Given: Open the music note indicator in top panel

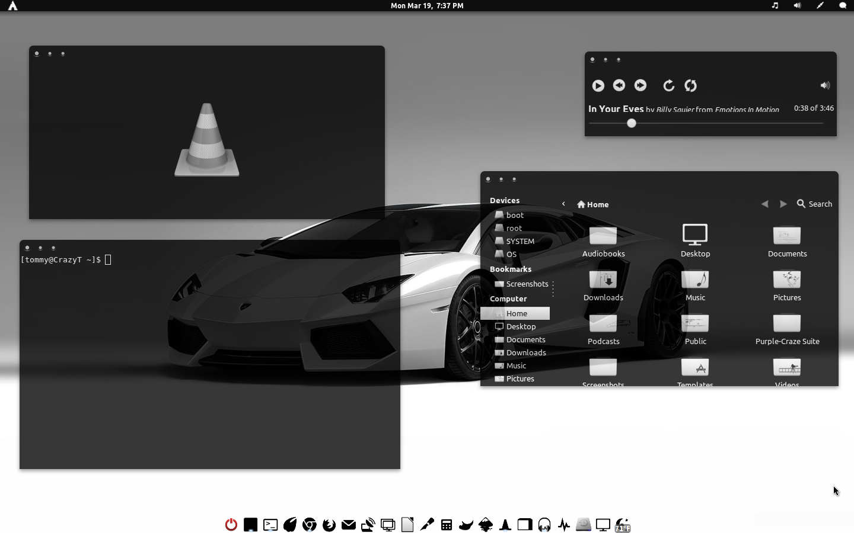Looking at the screenshot, I should coord(775,5).
